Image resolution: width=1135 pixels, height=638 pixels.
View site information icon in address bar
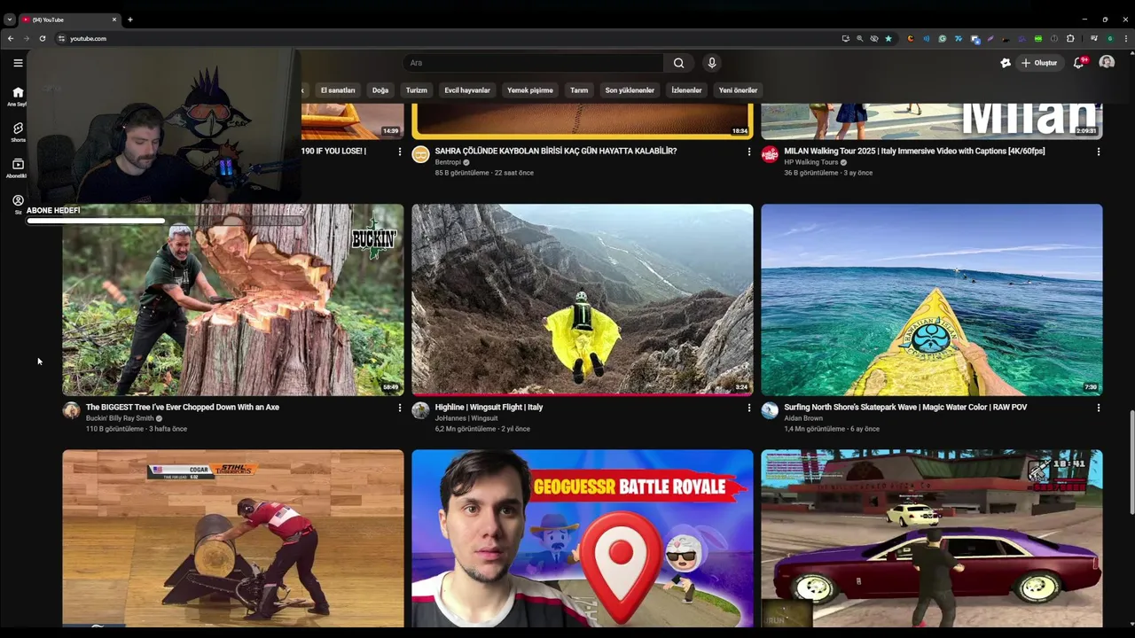click(61, 38)
